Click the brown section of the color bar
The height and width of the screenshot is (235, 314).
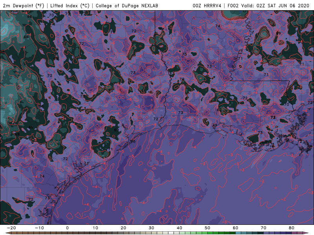[x=40, y=233]
